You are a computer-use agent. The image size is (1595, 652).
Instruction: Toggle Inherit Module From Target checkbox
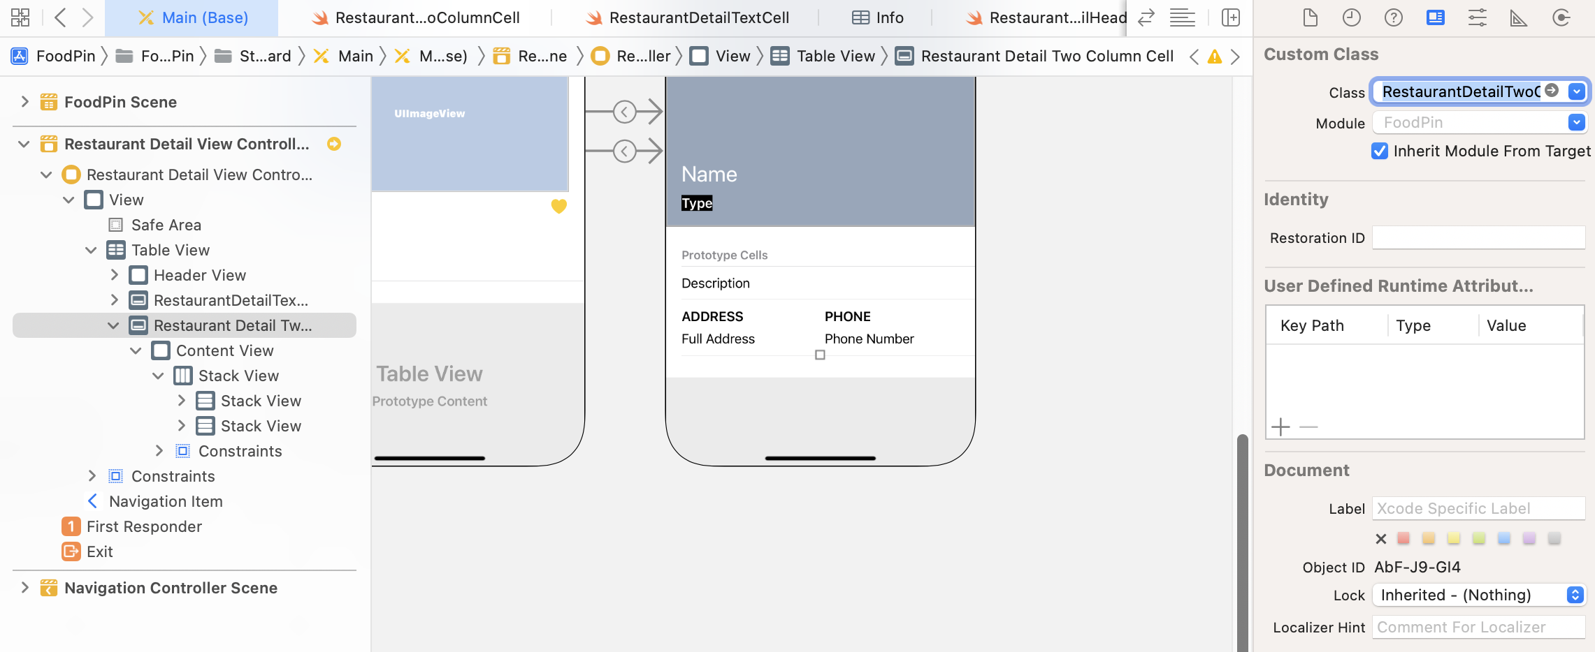1379,151
